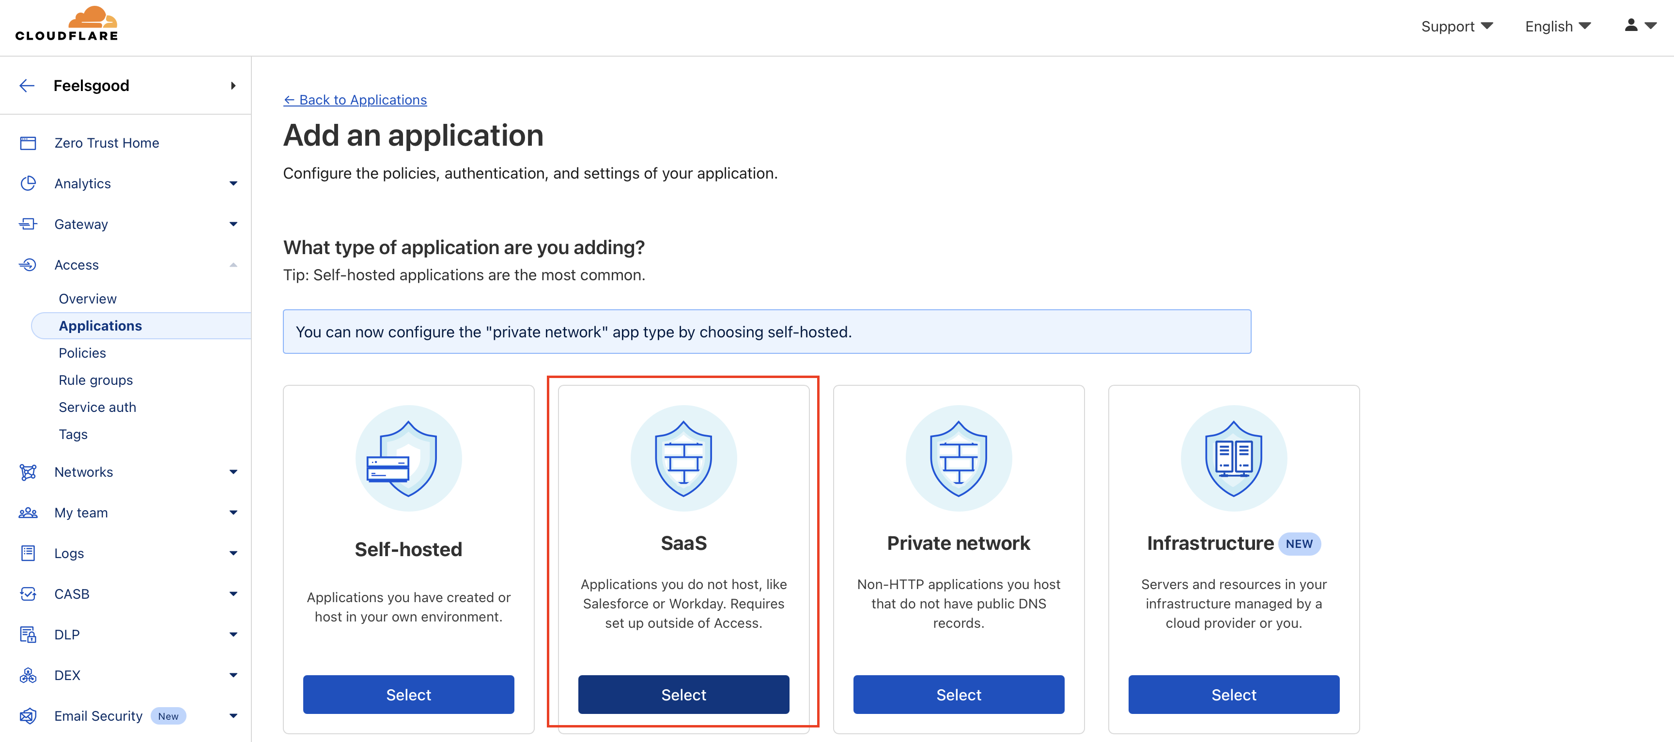Open the Policies submenu item
Screen dimensions: 1674x742
[82, 352]
